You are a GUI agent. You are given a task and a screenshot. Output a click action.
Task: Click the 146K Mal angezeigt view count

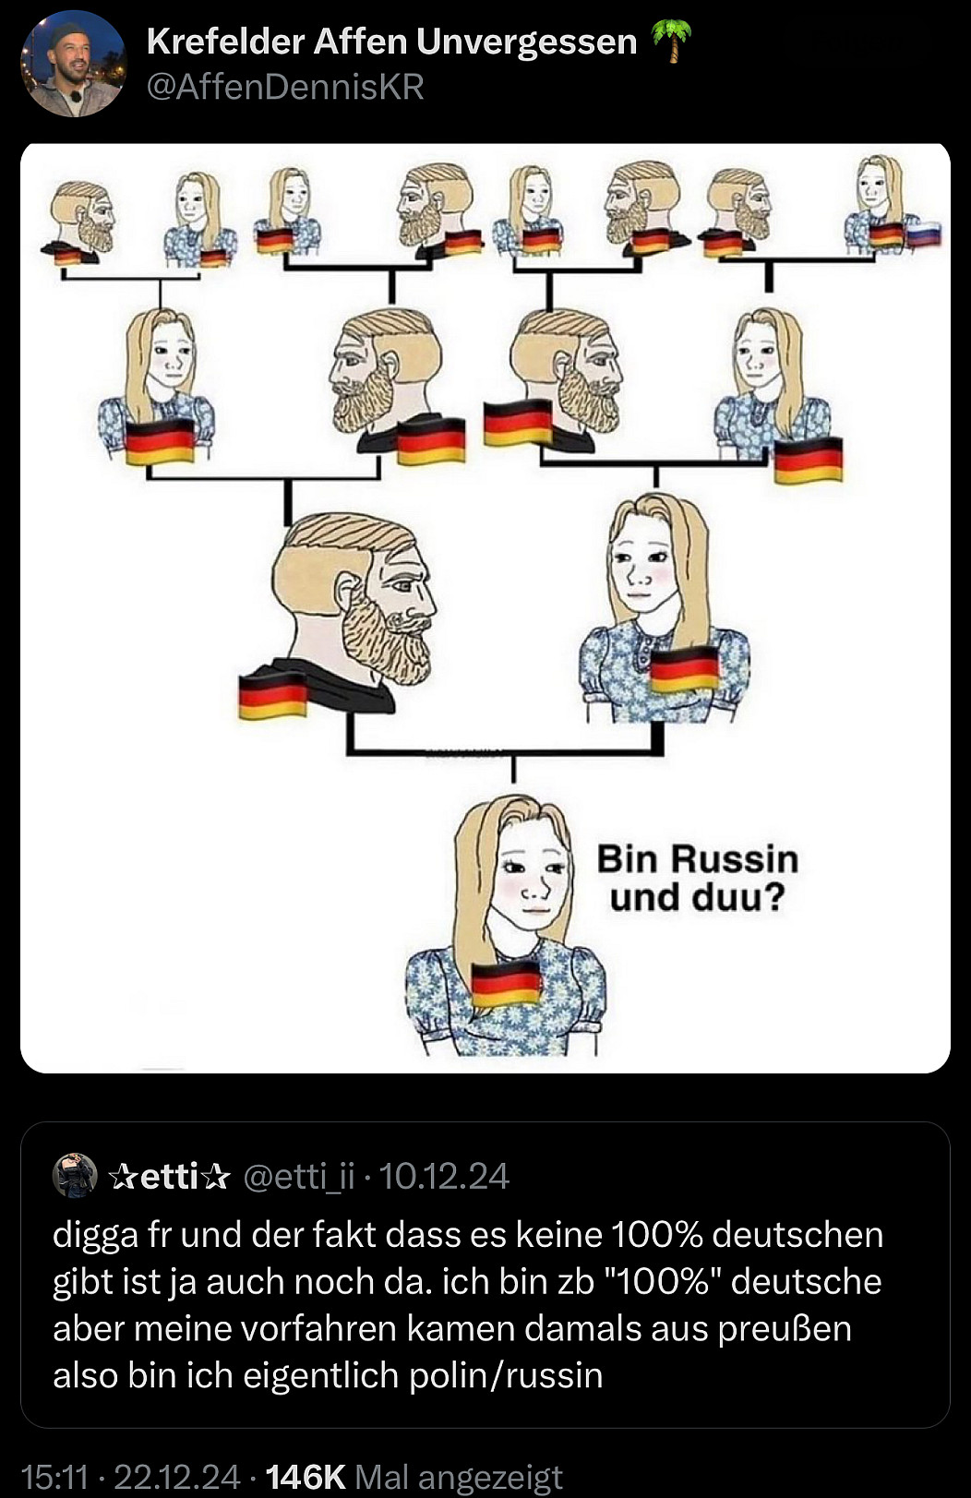click(x=414, y=1477)
